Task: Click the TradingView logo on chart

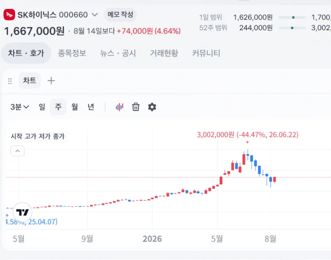Action: [22, 212]
